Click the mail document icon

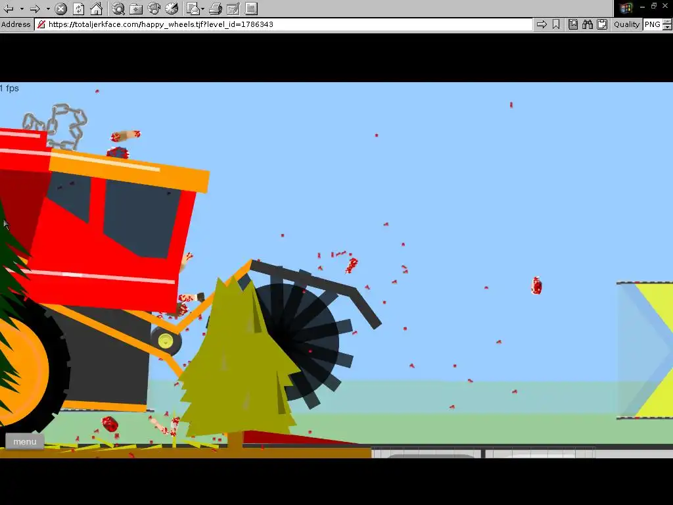[x=193, y=9]
